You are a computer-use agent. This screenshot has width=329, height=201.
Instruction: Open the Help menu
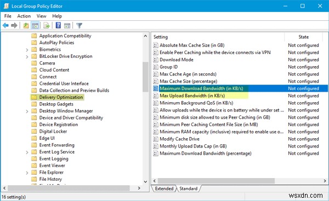point(57,16)
